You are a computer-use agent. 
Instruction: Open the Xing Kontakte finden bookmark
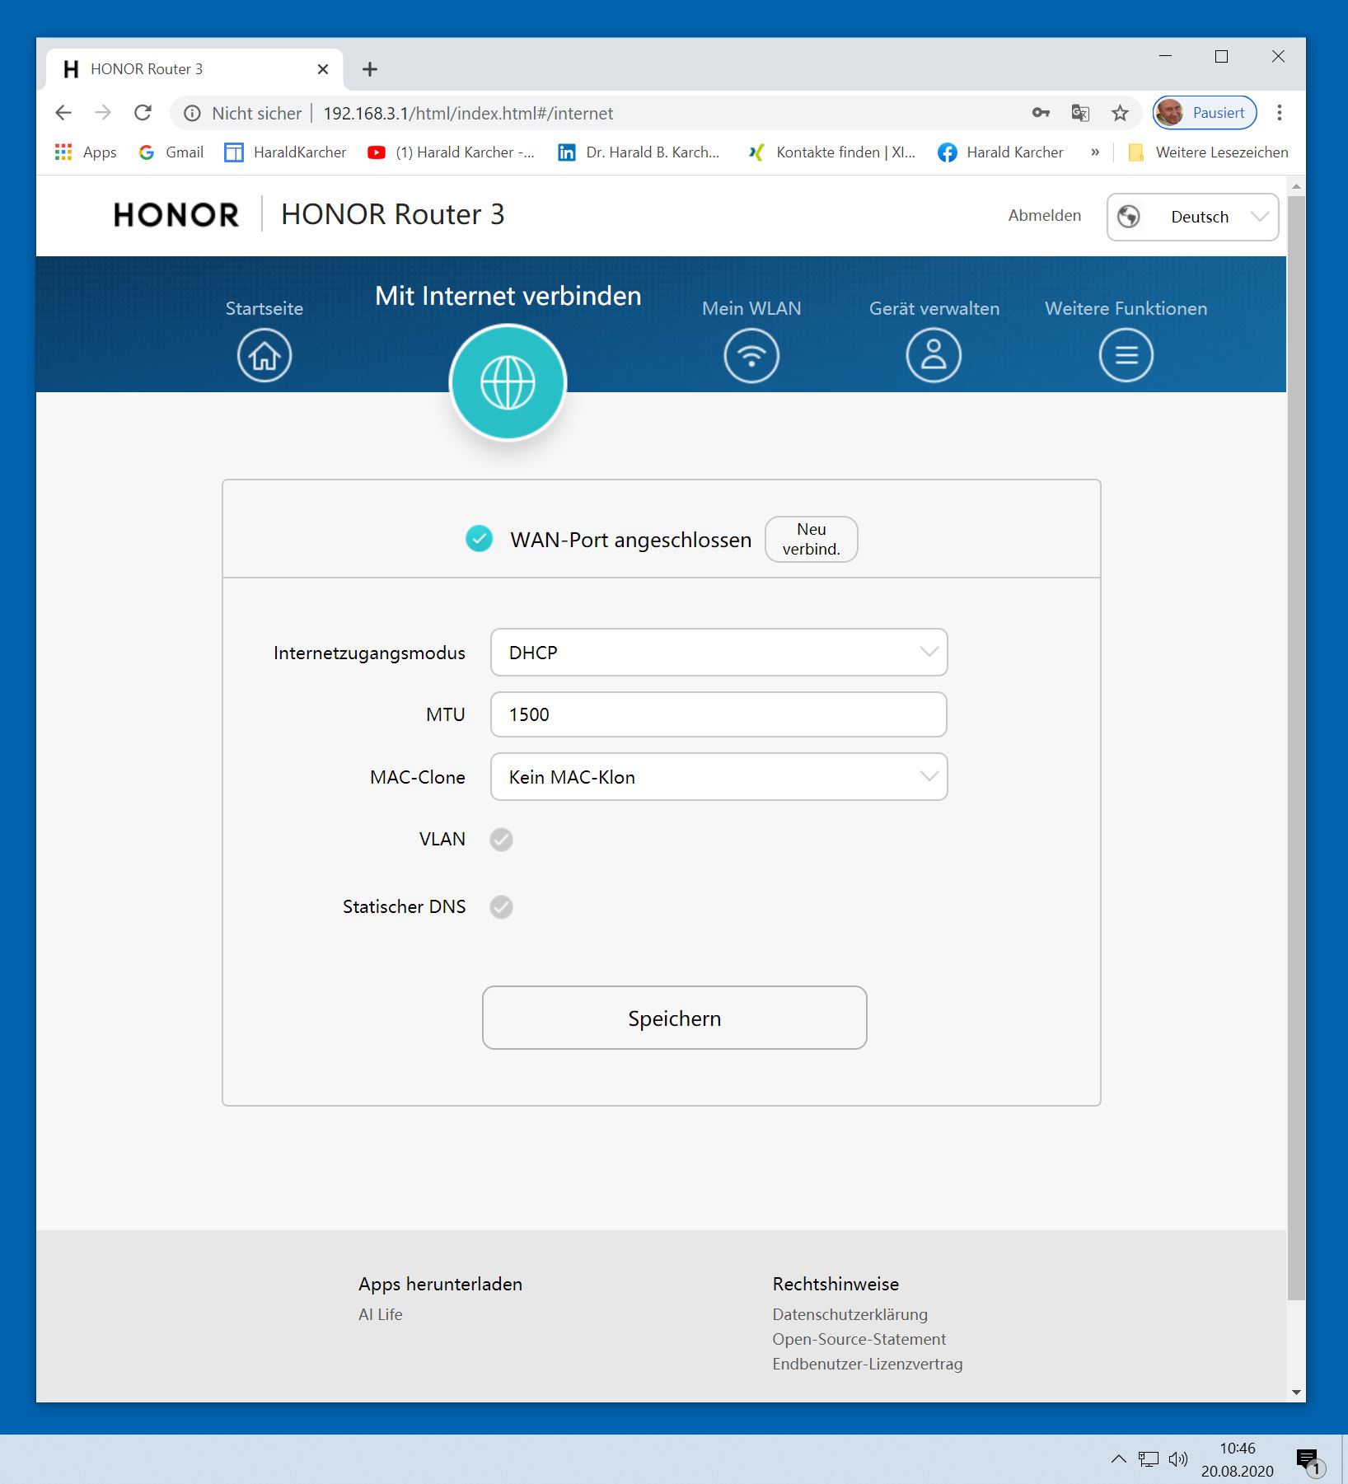831,152
